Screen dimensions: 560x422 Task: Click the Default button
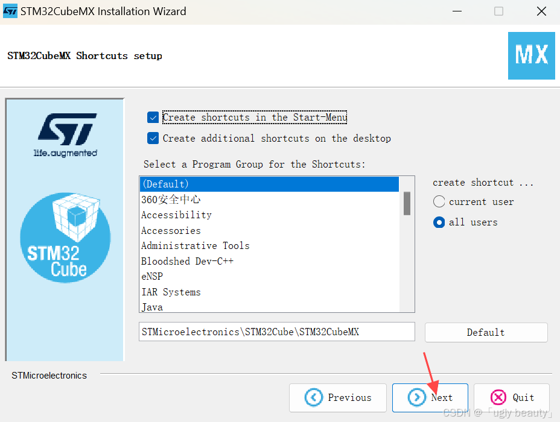click(486, 332)
